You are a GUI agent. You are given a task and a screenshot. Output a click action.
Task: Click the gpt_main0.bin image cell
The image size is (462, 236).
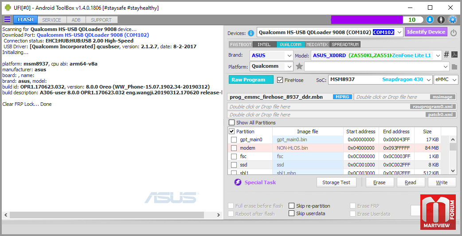click(x=308, y=139)
